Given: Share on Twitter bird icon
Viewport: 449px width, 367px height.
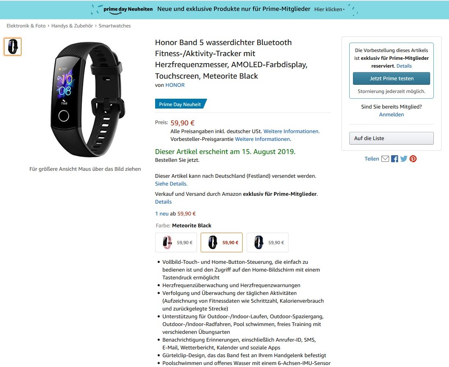Looking at the screenshot, I should pyautogui.click(x=404, y=159).
